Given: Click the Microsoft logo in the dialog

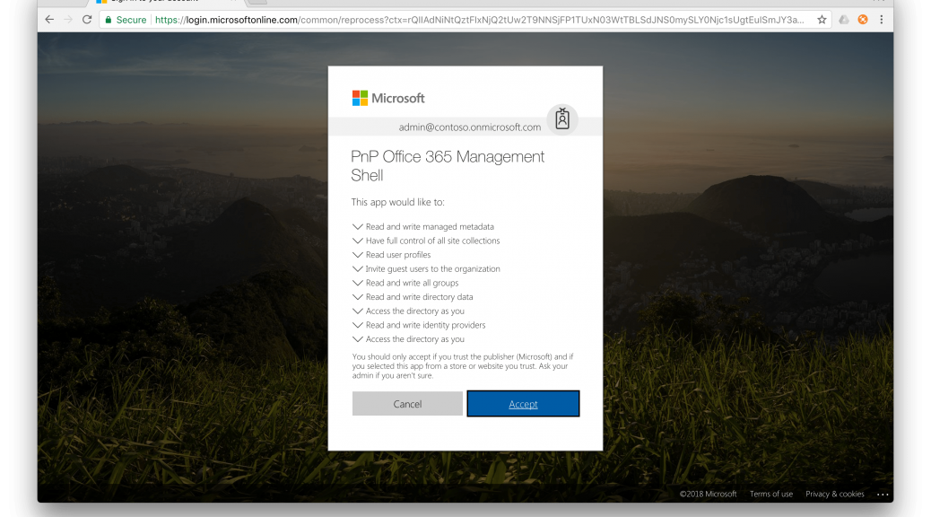Looking at the screenshot, I should [388, 98].
